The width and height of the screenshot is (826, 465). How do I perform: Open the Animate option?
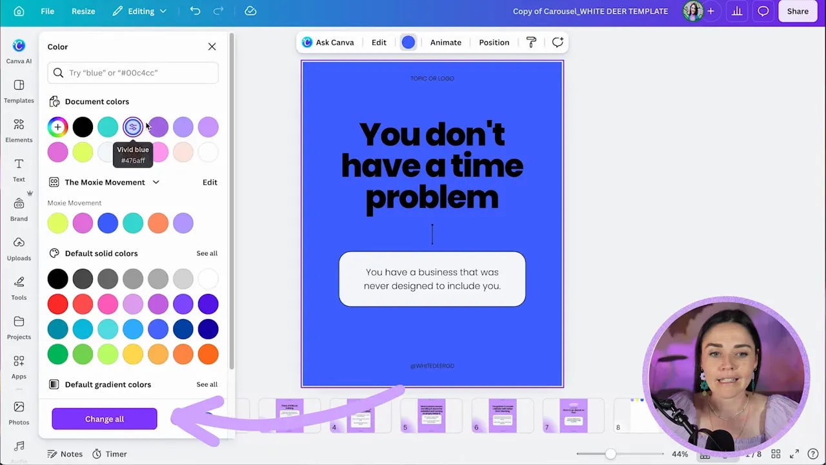[x=446, y=42]
